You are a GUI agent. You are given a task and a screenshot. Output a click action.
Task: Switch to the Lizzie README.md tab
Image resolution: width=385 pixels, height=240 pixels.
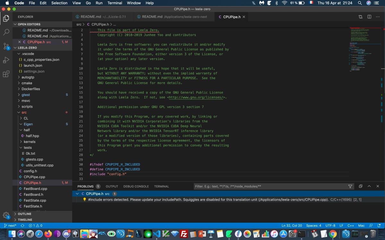(x=103, y=17)
